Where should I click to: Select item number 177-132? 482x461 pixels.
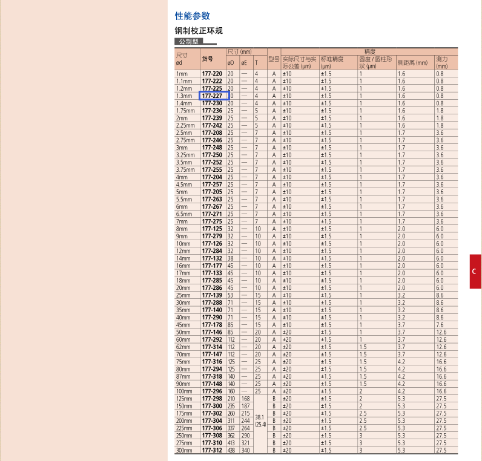[x=212, y=258]
